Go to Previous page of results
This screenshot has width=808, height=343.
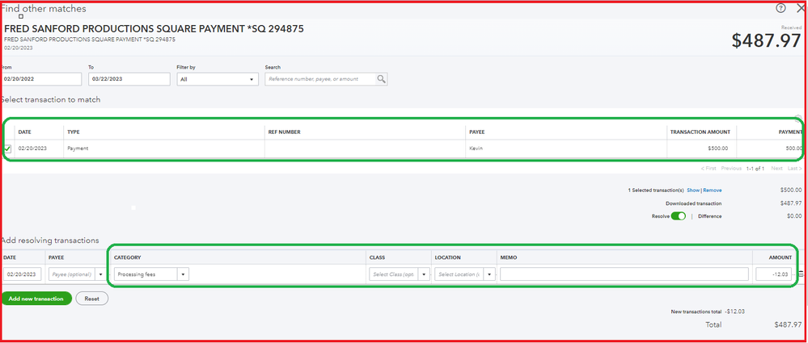(x=731, y=169)
